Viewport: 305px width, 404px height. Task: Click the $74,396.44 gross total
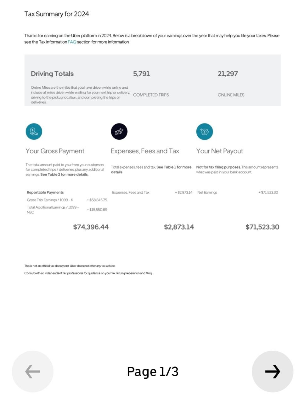click(x=91, y=227)
